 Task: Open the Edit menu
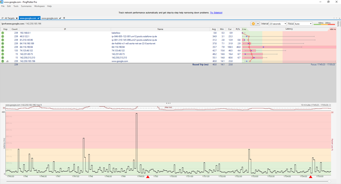pyautogui.click(x=9, y=6)
